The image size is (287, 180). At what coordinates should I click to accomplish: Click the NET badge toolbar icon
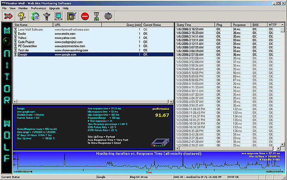pos(108,16)
